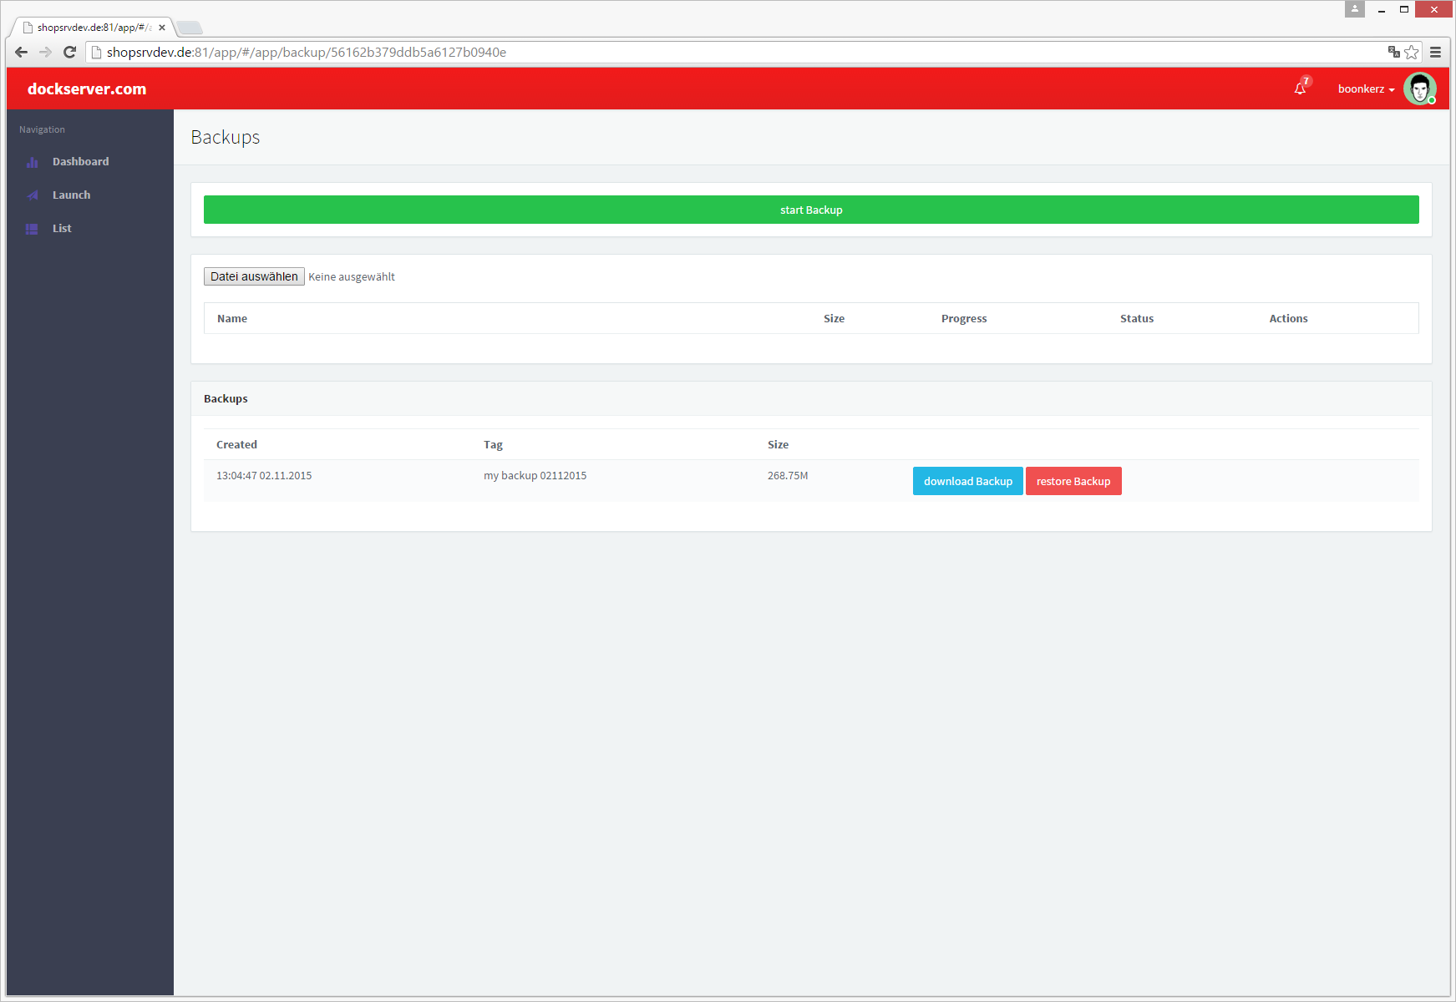Screen dimensions: 1456x1002
Task: Click the dockserver.com logo link
Action: (x=87, y=89)
